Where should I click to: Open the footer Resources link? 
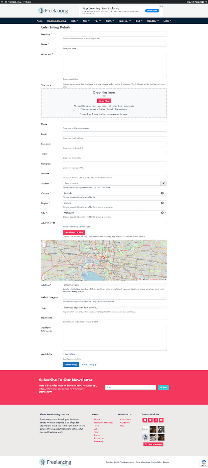point(99,438)
